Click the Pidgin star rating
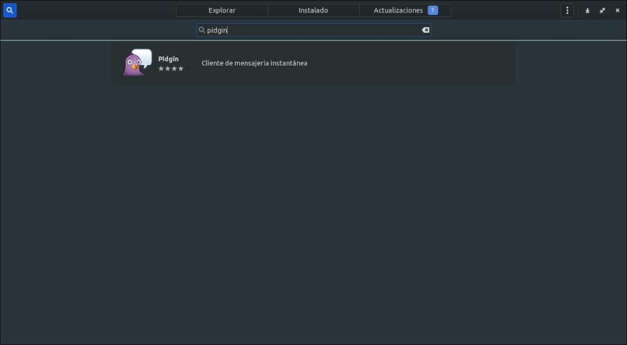This screenshot has width=627, height=345. (x=171, y=69)
